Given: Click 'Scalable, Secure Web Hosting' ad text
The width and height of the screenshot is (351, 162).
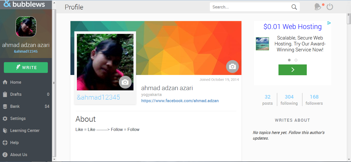Looking at the screenshot, I should click(x=300, y=44).
